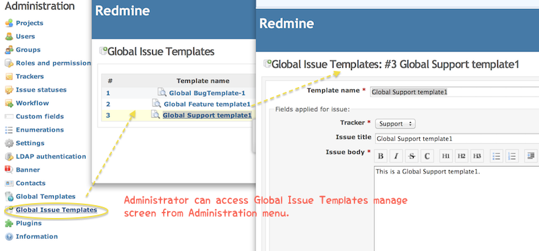Insert Heading 3 in issue body

pos(477,156)
